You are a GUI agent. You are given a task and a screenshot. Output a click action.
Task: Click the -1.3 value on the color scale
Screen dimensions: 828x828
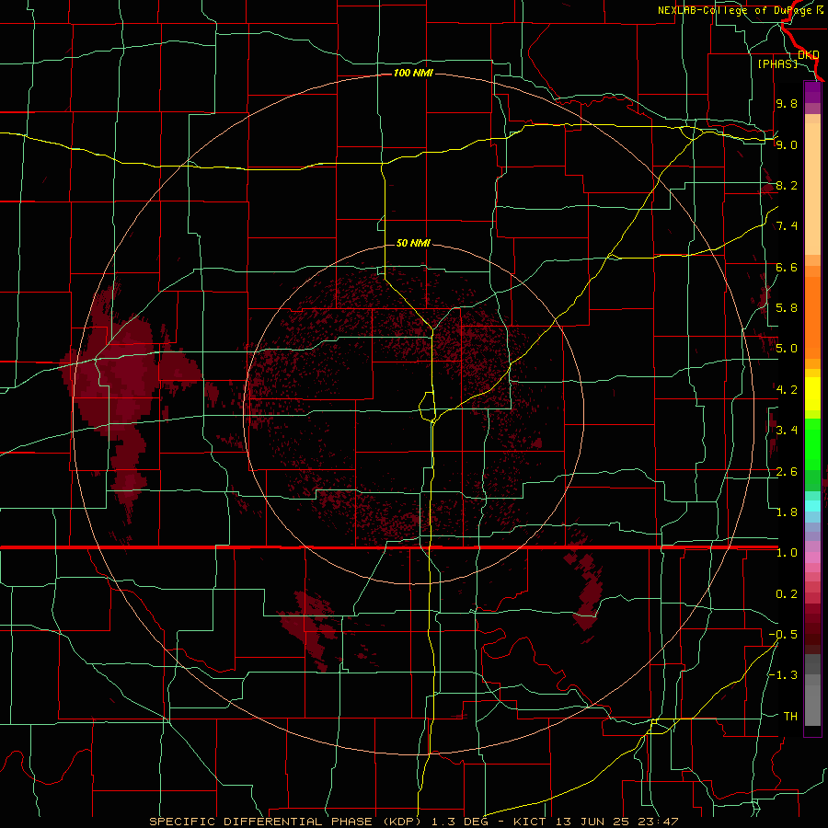pyautogui.click(x=783, y=675)
